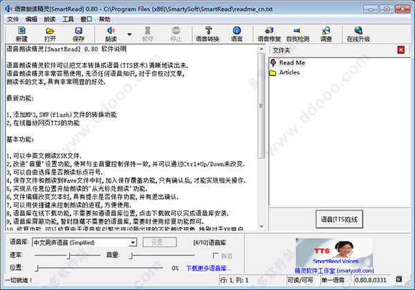Click the 语言 language info icon
The image size is (415, 290).
point(237,34)
